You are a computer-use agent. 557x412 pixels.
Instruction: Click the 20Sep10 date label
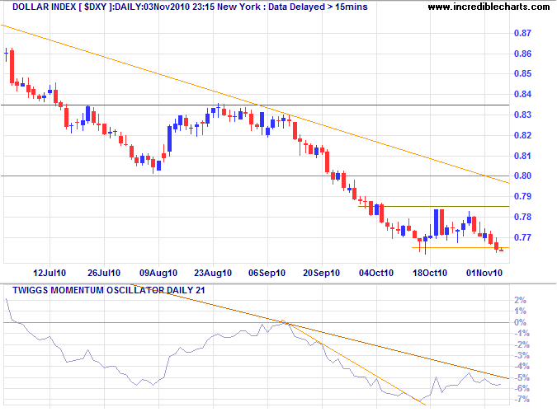click(x=322, y=273)
